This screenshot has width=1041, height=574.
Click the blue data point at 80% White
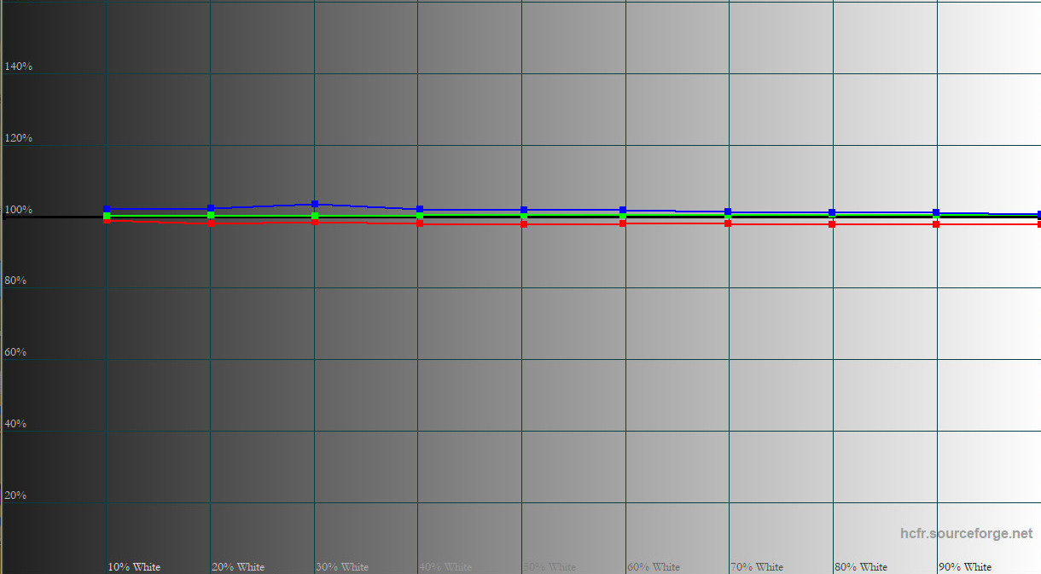tap(832, 212)
